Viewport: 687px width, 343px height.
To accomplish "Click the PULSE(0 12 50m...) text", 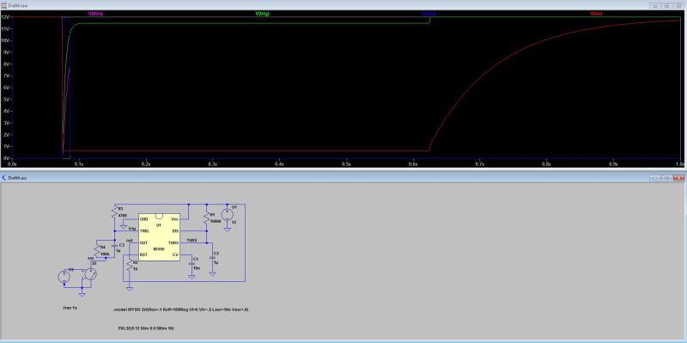I will (x=147, y=328).
